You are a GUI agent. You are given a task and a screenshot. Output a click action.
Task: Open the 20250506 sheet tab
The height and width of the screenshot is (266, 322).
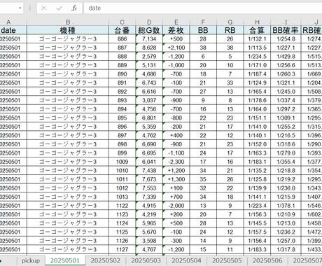(267, 260)
